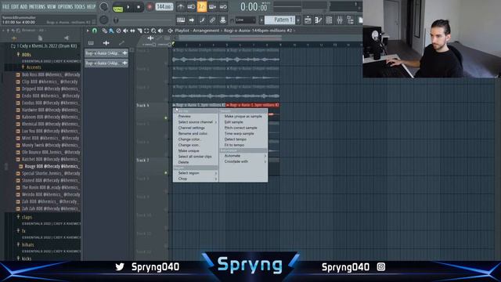Choose Select all similar clips
This screenshot has width=501, height=282.
(195, 157)
